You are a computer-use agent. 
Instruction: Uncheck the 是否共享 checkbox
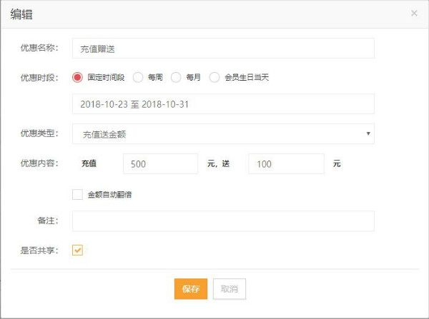coord(78,250)
